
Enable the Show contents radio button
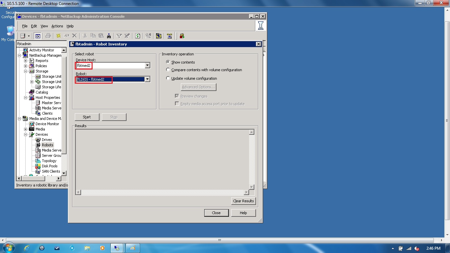[x=168, y=62]
